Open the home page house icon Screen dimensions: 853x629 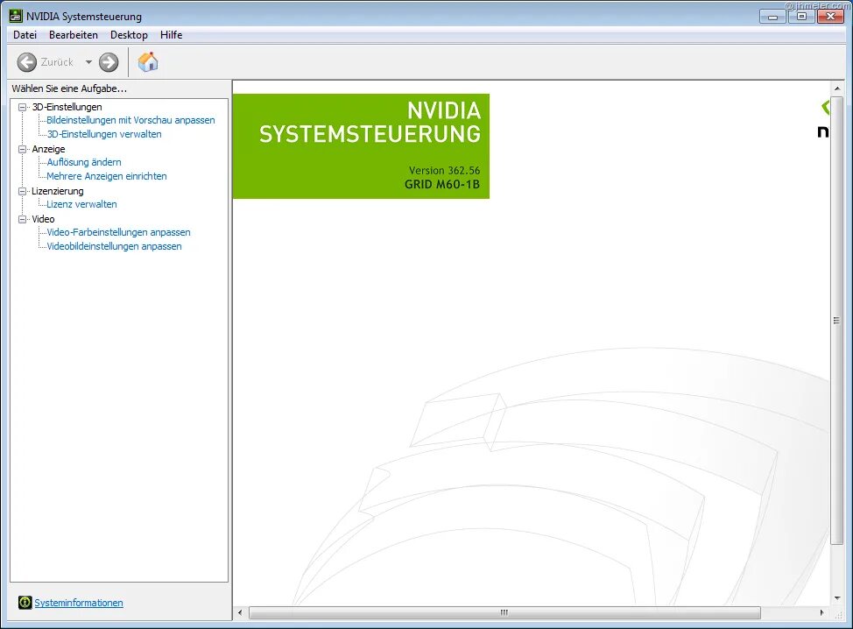point(148,61)
